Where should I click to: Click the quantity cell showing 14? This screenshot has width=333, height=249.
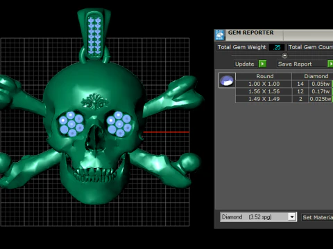point(300,84)
